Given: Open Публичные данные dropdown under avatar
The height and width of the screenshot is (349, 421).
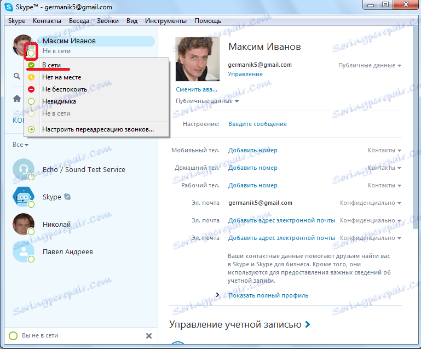Looking at the screenshot, I should [207, 101].
